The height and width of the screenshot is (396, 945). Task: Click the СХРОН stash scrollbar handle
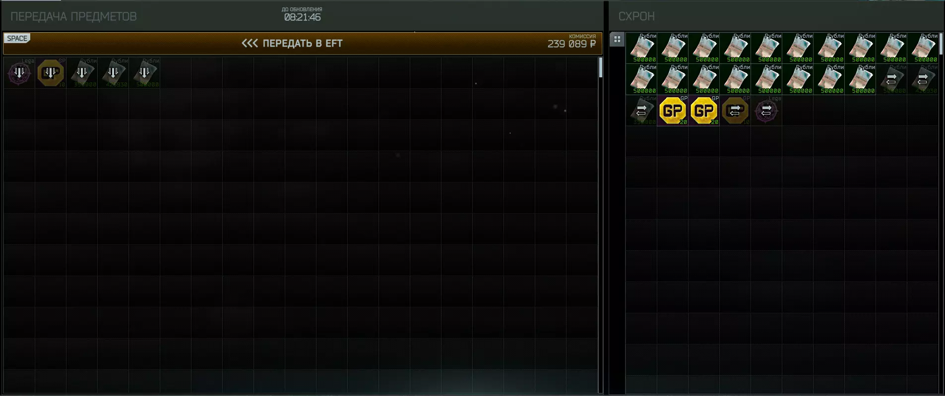pyautogui.click(x=941, y=44)
